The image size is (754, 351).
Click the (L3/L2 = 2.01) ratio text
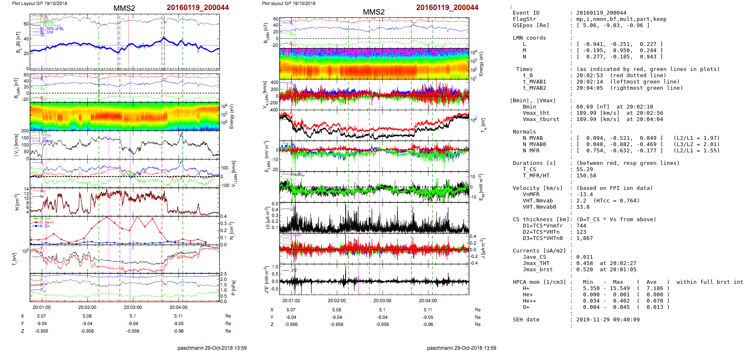(x=696, y=144)
